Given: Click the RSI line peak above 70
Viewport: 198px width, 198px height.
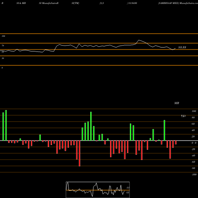Looking at the screenshot, I should tap(139, 40).
